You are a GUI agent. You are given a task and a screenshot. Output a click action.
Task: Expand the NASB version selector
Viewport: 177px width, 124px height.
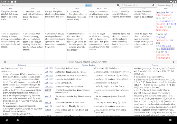pyautogui.click(x=77, y=9)
